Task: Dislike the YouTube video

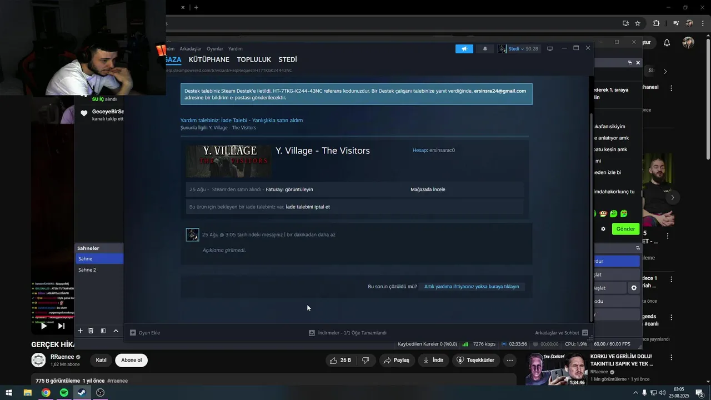Action: (365, 360)
